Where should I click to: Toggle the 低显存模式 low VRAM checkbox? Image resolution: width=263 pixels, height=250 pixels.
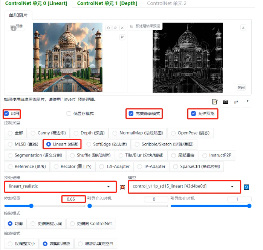pyautogui.click(x=69, y=113)
